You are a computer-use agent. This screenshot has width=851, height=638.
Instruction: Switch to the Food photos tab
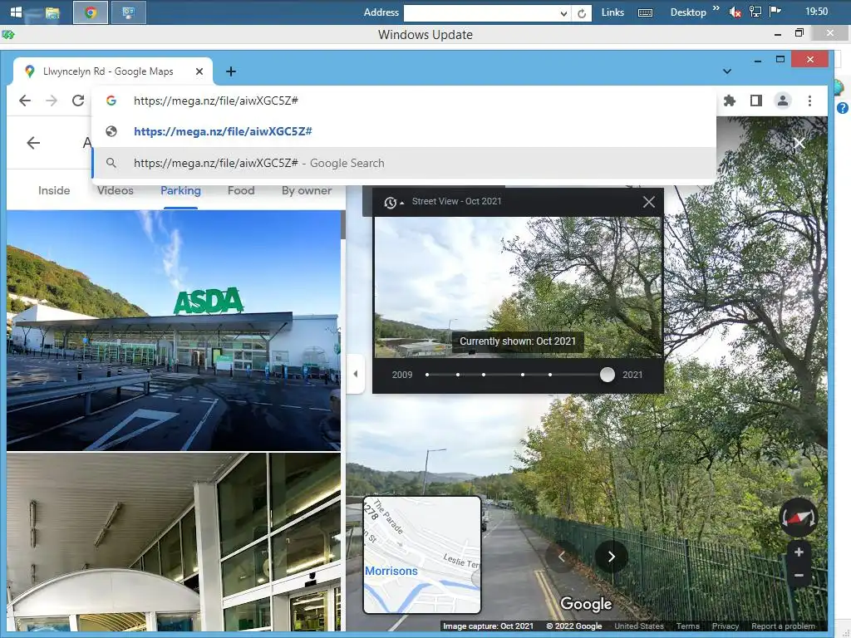coord(241,190)
